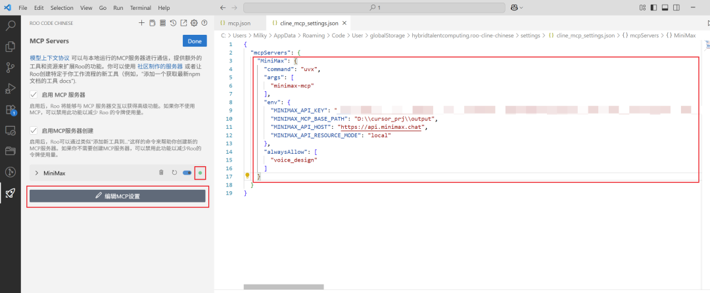Click the MiniMax green status dot
710x293 pixels.
[200, 173]
